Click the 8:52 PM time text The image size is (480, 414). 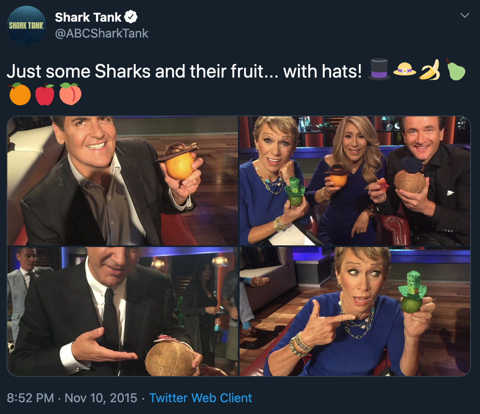31,398
